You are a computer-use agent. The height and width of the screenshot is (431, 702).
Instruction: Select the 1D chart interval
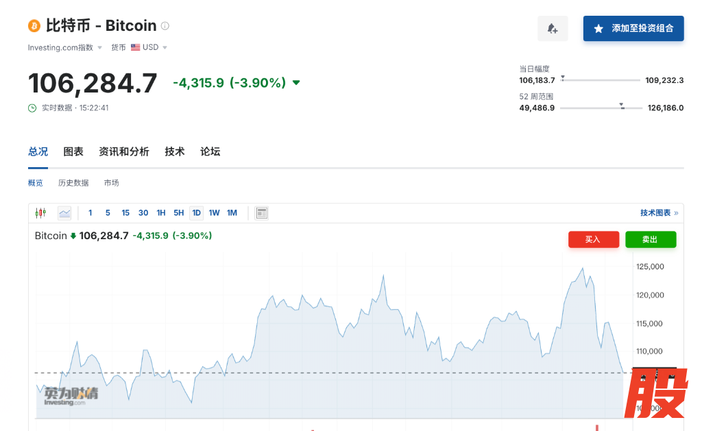click(x=196, y=213)
